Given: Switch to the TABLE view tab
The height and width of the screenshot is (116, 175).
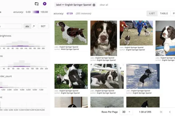Looking at the screenshot, I should [164, 13].
